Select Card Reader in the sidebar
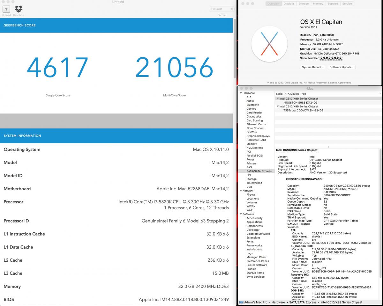 (x=254, y=113)
